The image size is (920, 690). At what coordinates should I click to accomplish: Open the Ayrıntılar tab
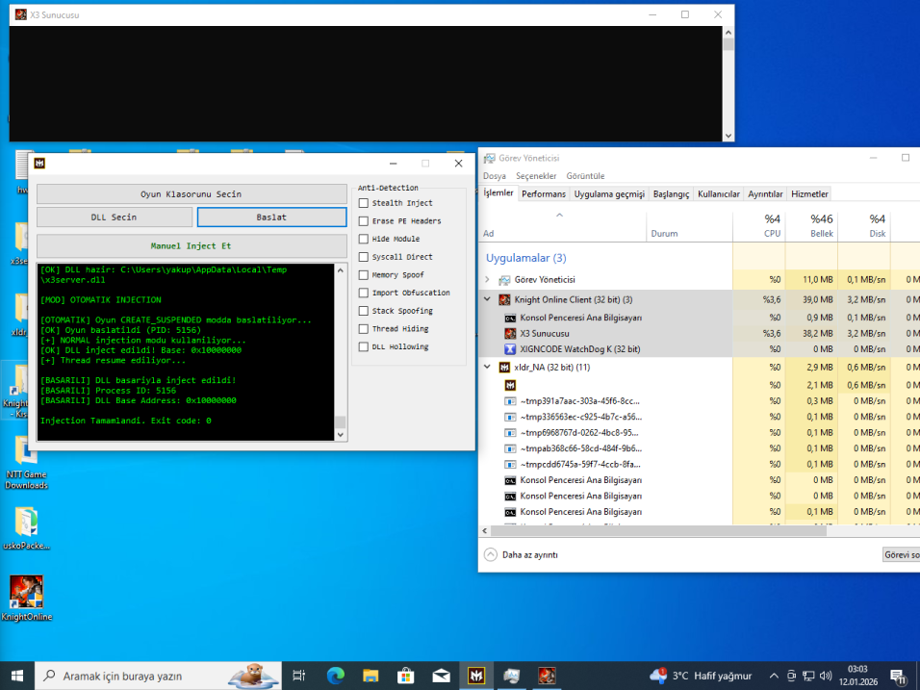pyautogui.click(x=765, y=194)
